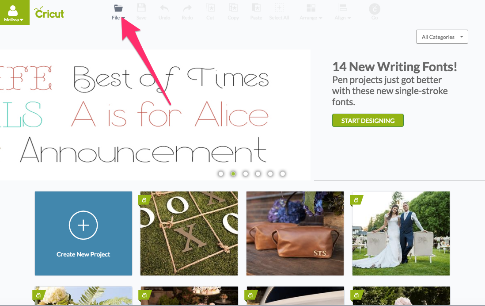Click the round Go button icon
Image resolution: width=485 pixels, height=306 pixels.
375,9
